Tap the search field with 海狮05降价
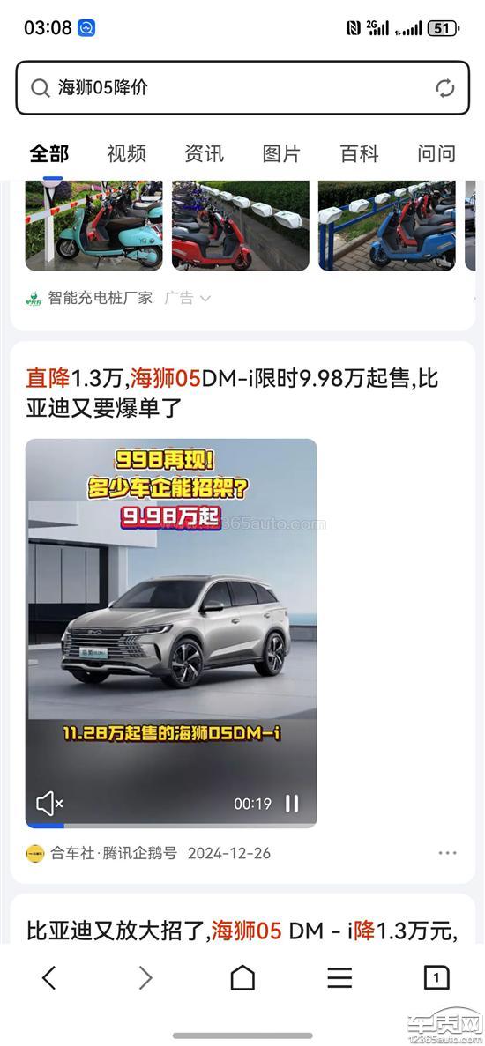This screenshot has height=1046, width=485. point(242,88)
